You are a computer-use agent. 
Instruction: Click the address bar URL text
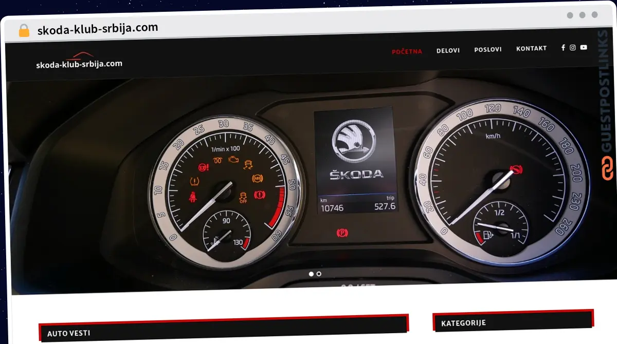point(98,29)
